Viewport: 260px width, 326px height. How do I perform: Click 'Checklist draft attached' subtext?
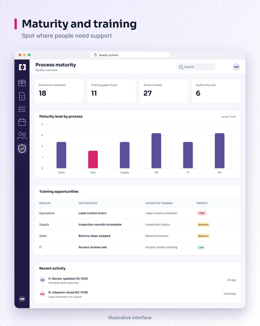pos(63,283)
